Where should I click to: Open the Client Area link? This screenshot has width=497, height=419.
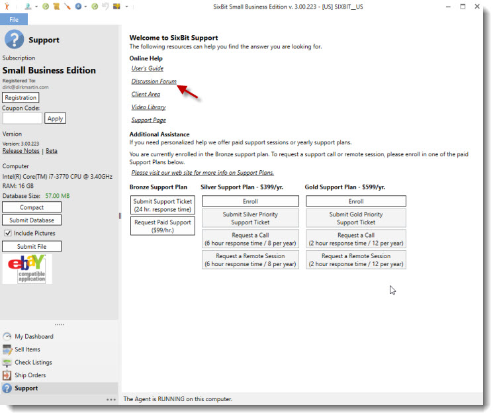pos(146,95)
